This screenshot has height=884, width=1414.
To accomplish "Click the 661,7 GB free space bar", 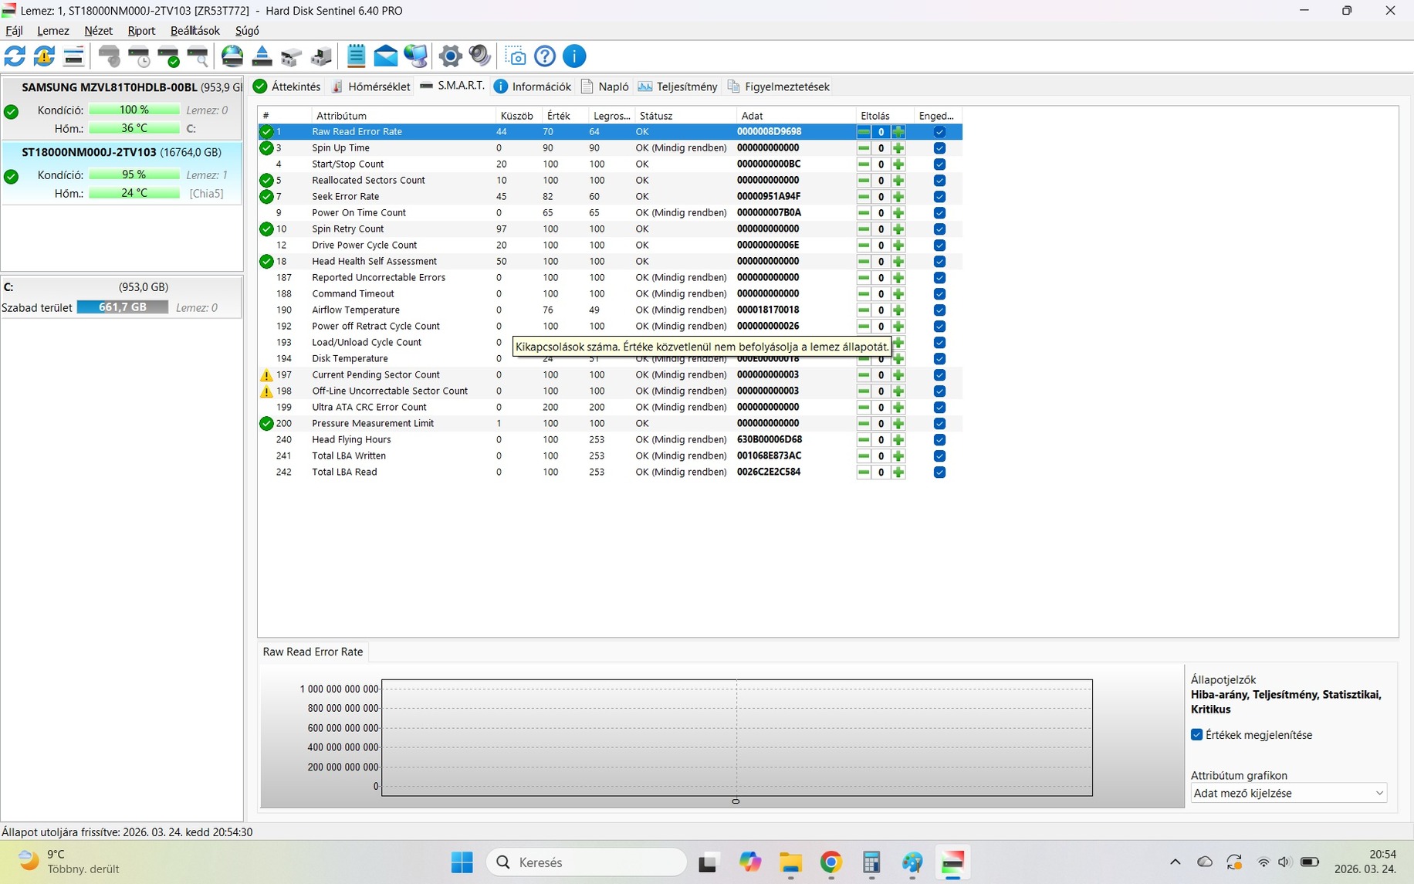I will pos(122,307).
